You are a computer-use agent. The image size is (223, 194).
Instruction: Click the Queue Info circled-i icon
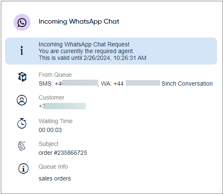24,168
